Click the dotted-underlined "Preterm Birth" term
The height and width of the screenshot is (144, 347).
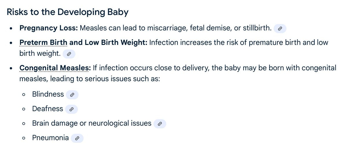coord(43,43)
